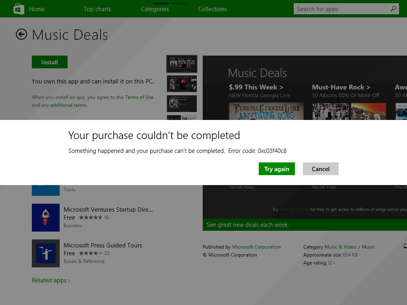Select the first screenshot thumbnail

[x=182, y=64]
